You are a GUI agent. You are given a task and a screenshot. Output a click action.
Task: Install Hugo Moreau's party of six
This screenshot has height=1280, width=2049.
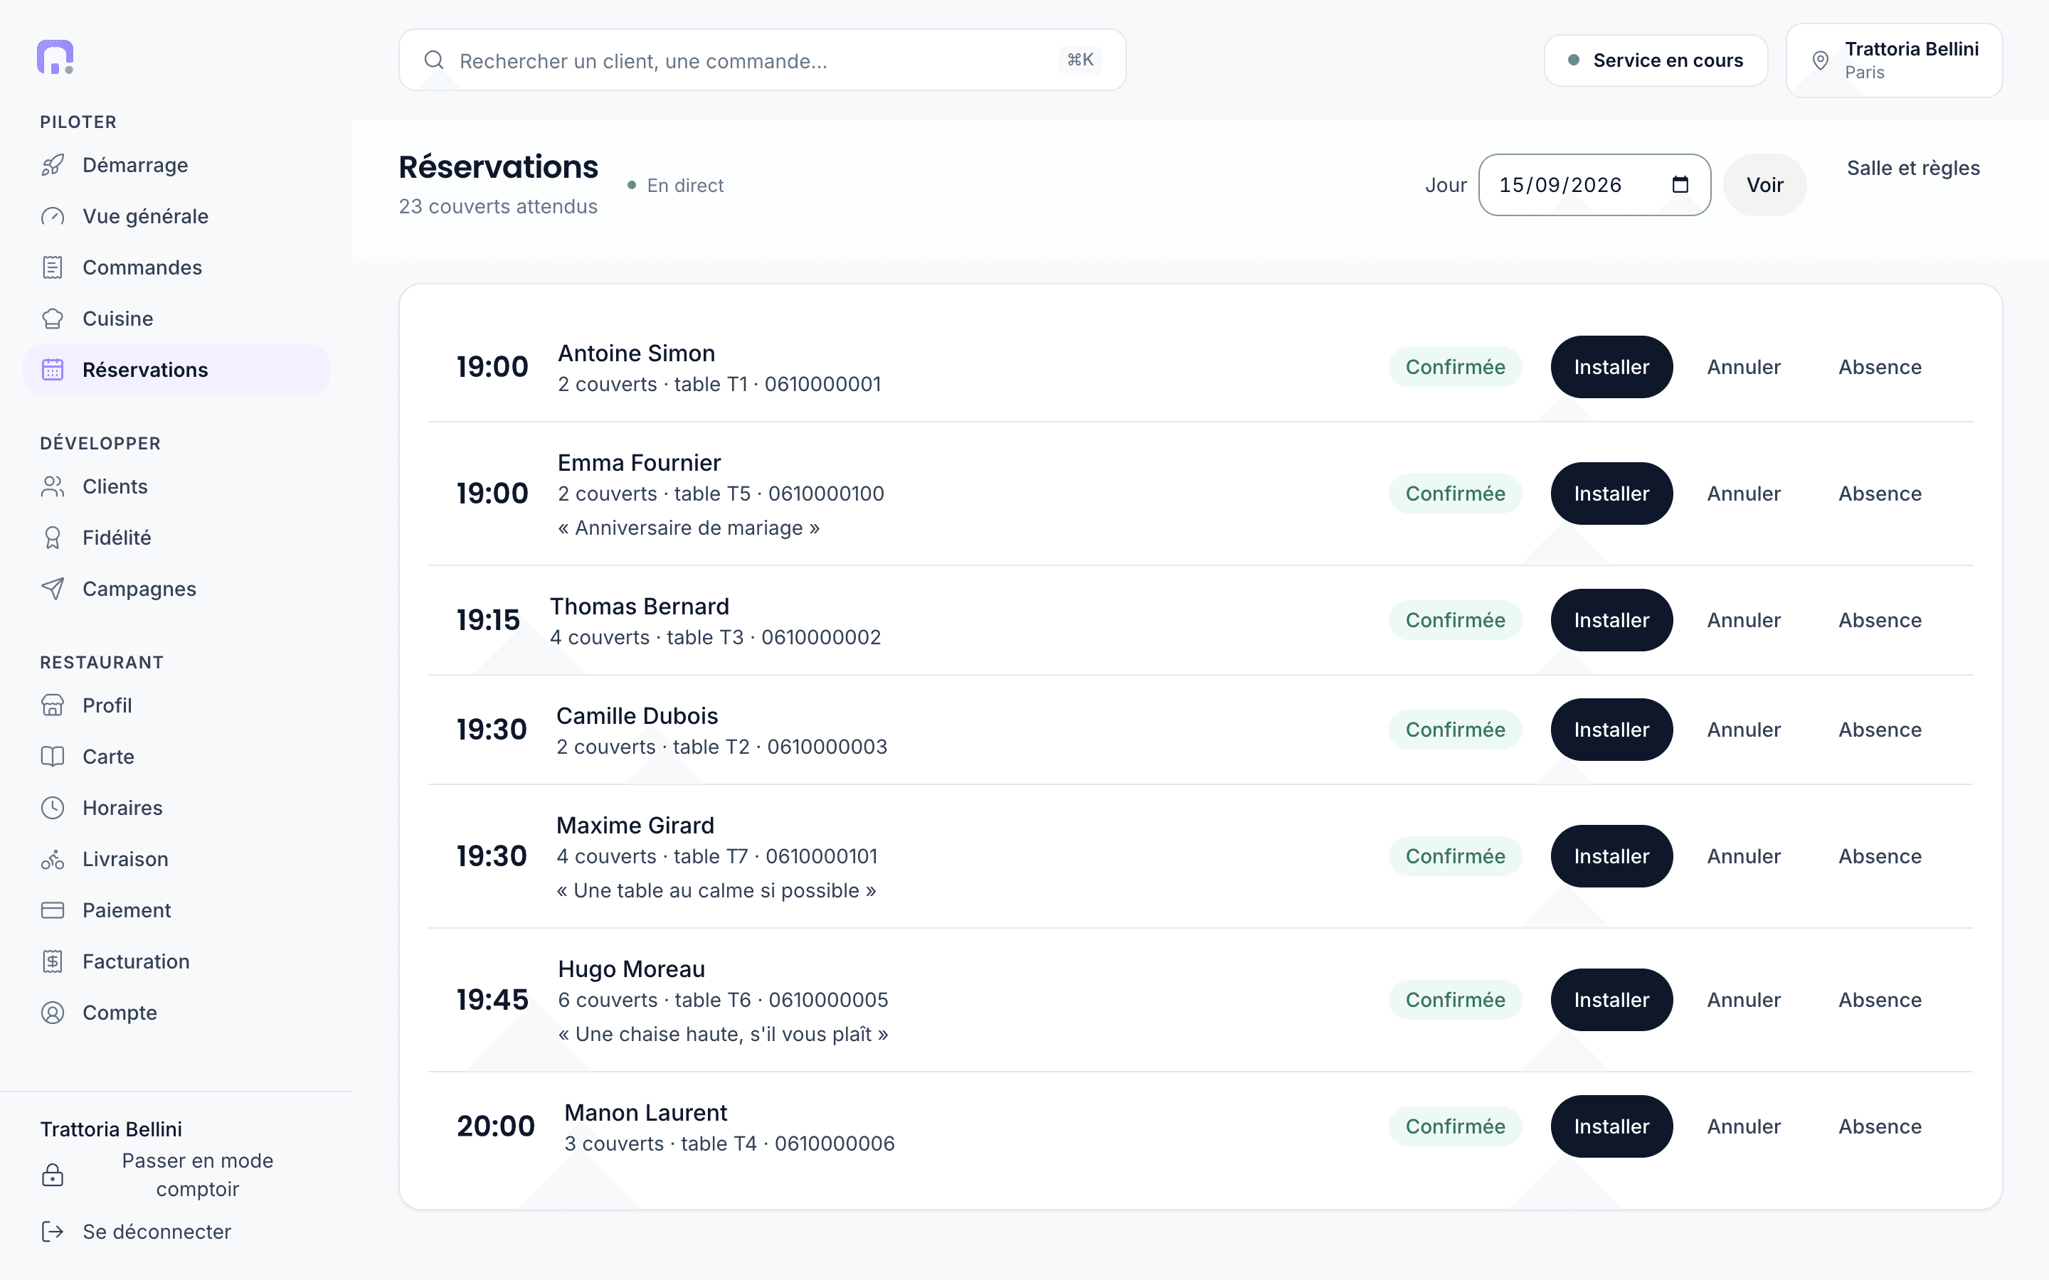pos(1611,1000)
